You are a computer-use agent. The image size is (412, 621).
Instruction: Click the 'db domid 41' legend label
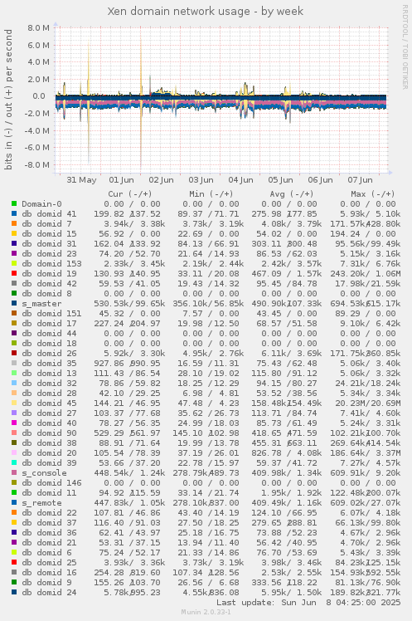point(49,214)
